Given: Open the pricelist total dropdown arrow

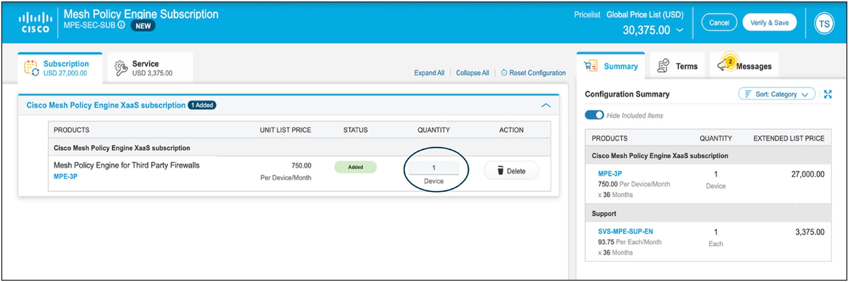Looking at the screenshot, I should 680,30.
